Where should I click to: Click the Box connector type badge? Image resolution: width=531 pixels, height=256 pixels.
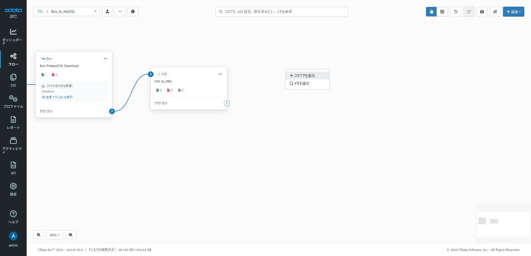coord(47,59)
